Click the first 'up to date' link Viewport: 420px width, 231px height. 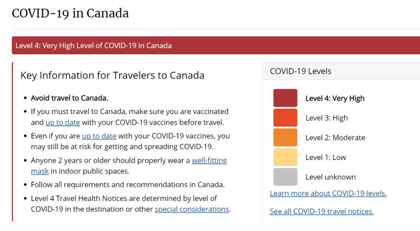click(x=63, y=122)
